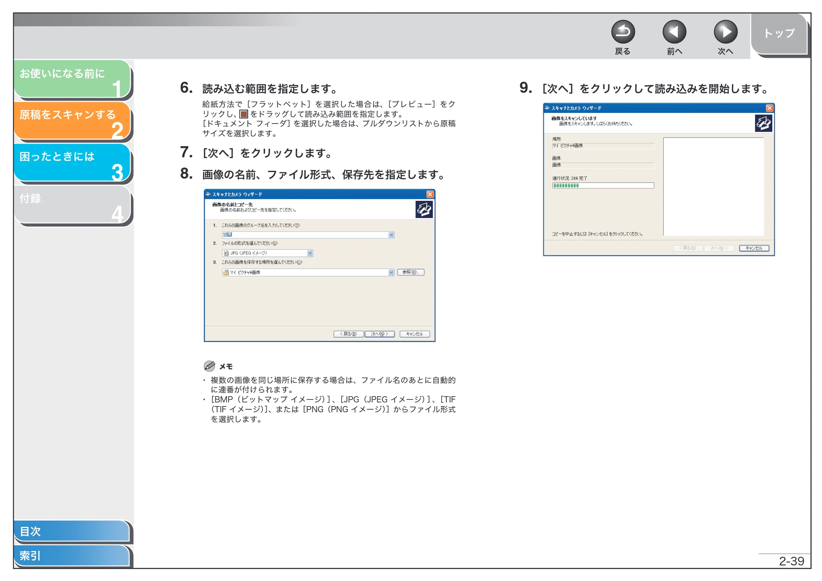This screenshot has width=822, height=581.
Task: Click the scan progress bar at 24%
Action: [x=603, y=186]
